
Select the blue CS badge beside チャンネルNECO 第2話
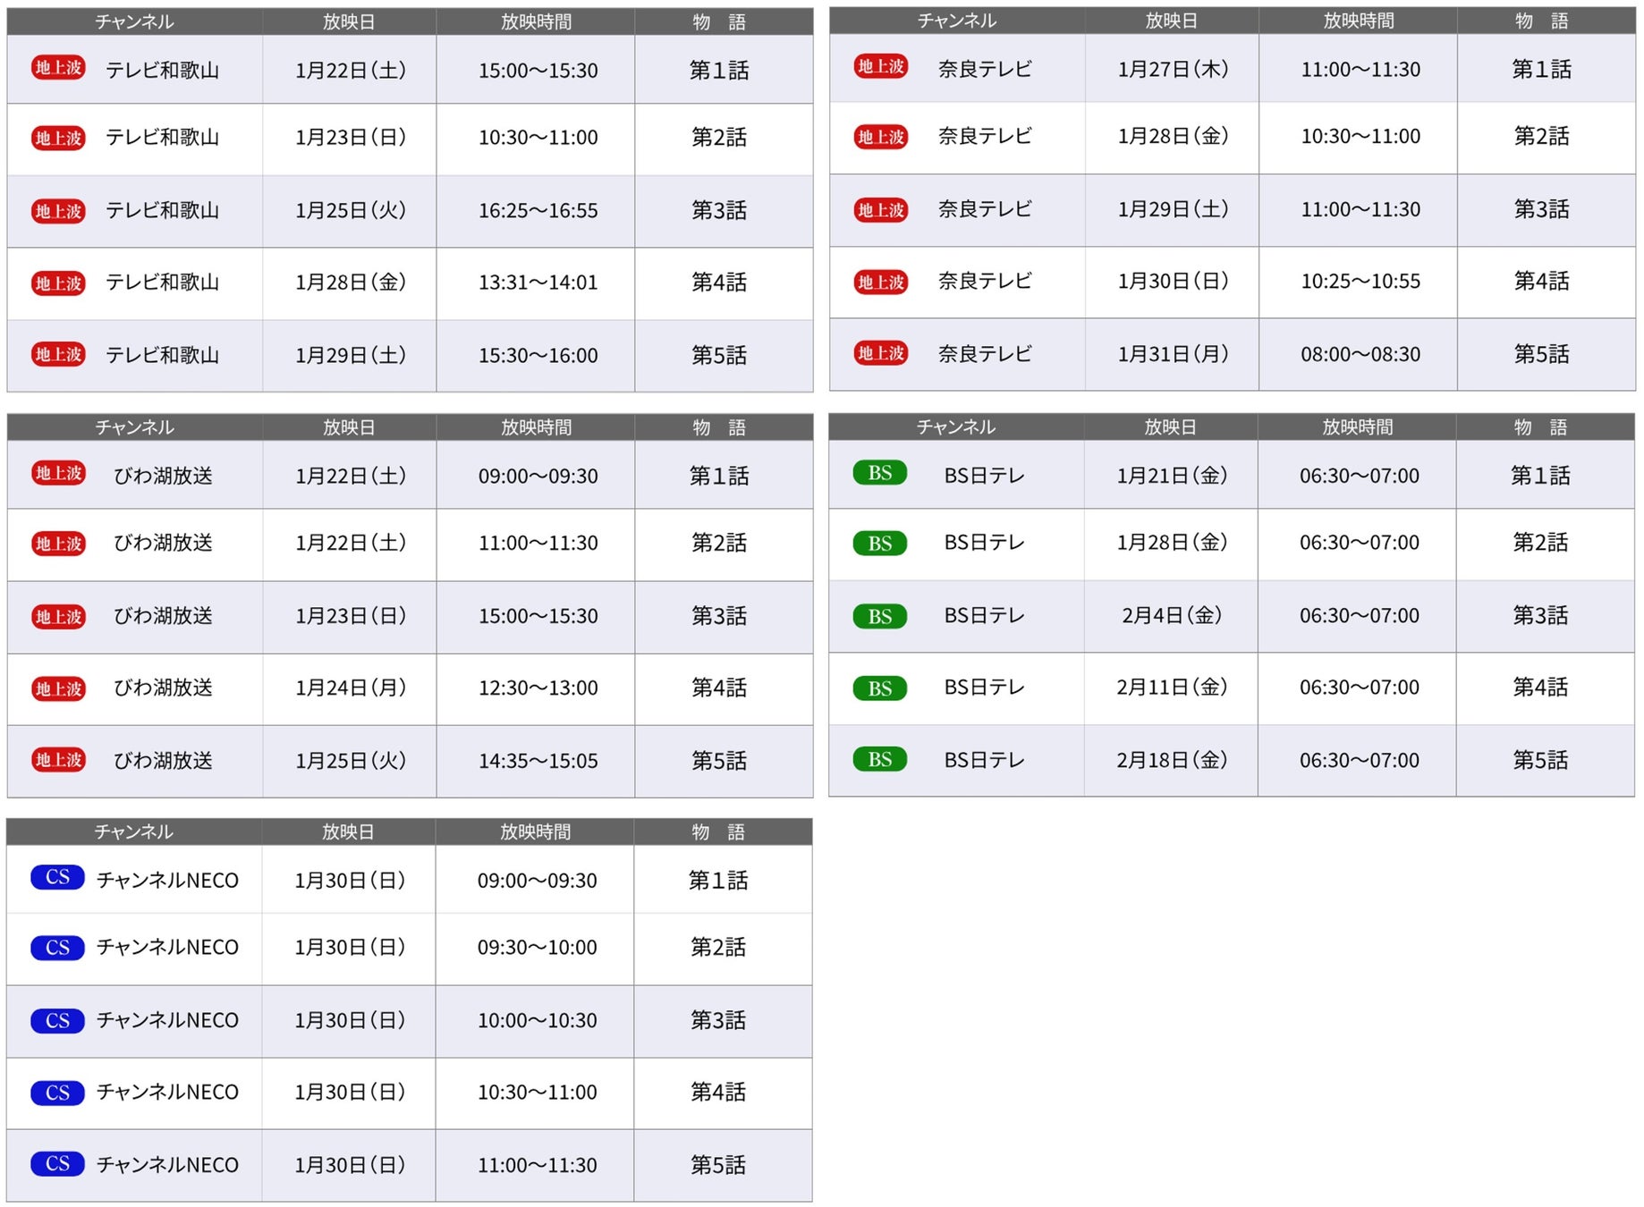point(57,948)
